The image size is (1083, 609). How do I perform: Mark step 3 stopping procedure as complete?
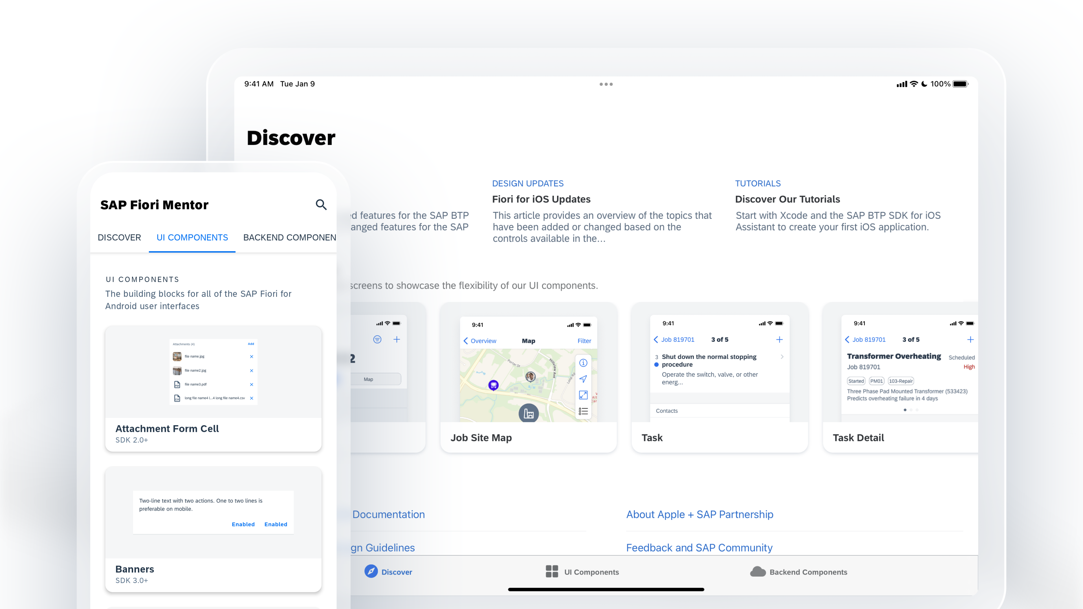[x=656, y=364]
